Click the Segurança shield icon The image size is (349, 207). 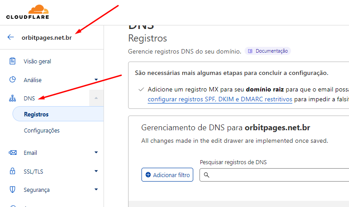tap(12, 190)
